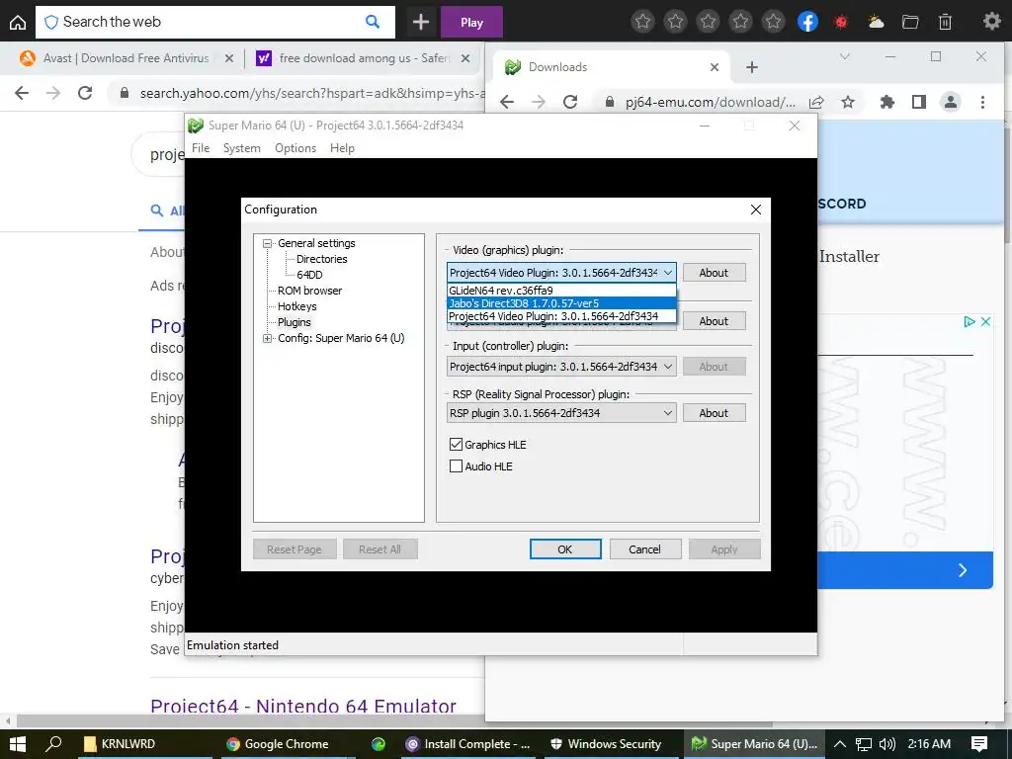Select Hotkeys in the settings tree
The image size is (1012, 759).
296,306
